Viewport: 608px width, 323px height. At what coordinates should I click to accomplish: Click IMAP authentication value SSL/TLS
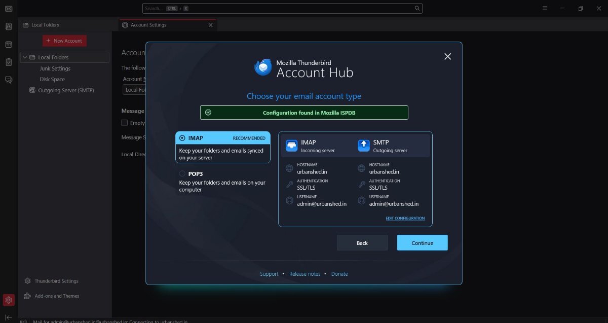(306, 188)
